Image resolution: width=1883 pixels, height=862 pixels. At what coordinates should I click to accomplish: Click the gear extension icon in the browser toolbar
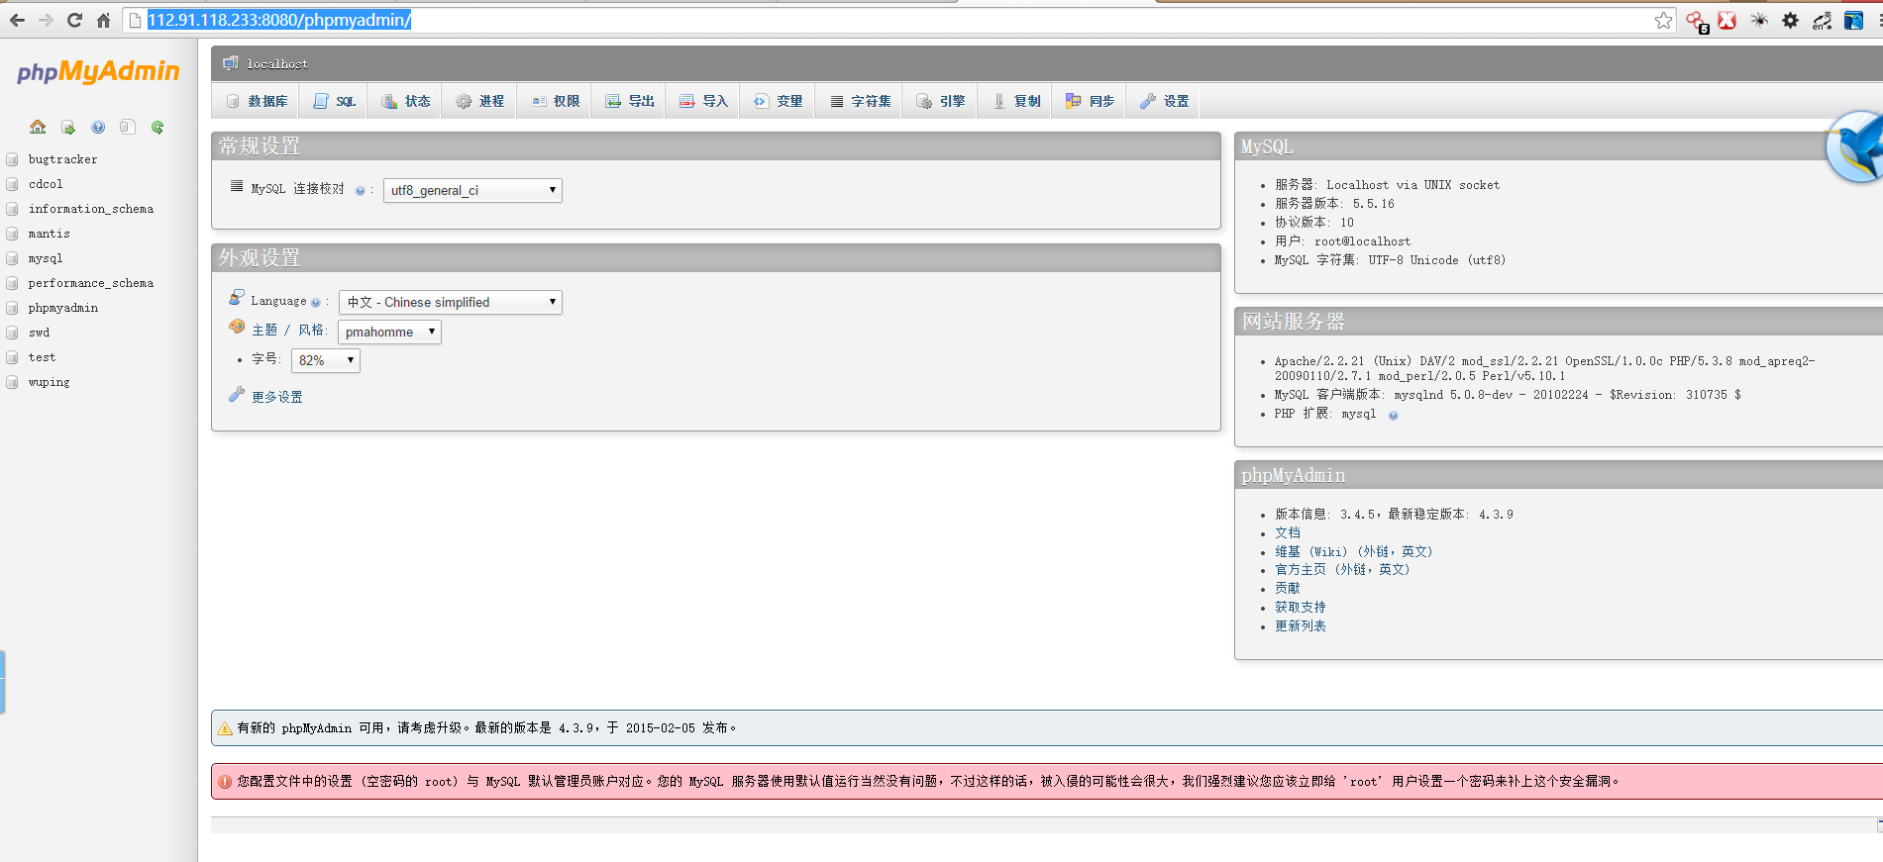coord(1791,20)
